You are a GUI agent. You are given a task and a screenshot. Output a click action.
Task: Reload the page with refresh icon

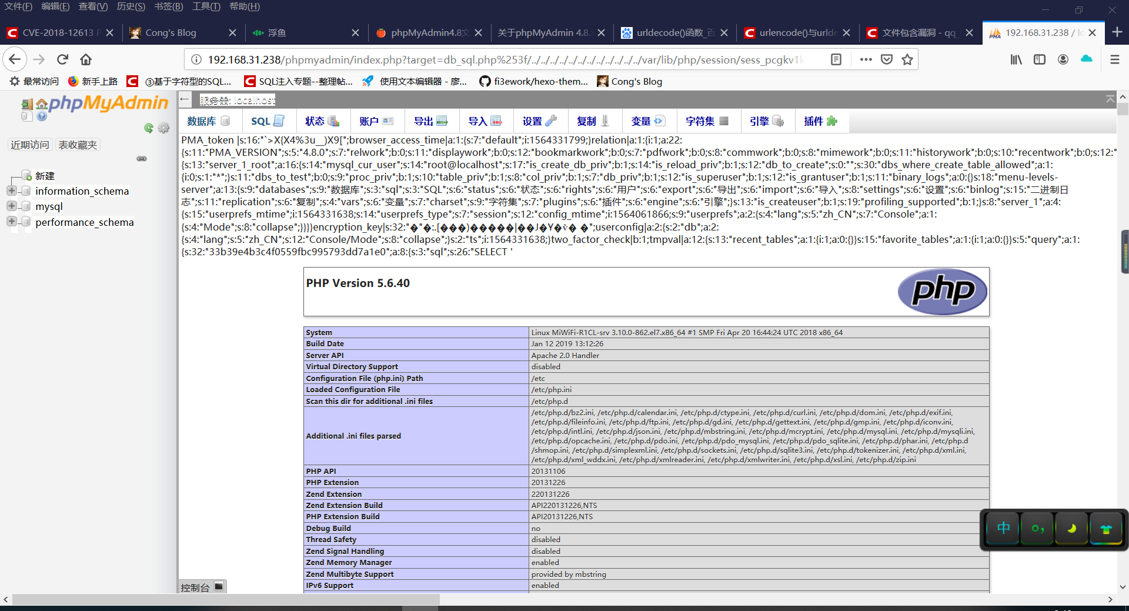click(63, 59)
